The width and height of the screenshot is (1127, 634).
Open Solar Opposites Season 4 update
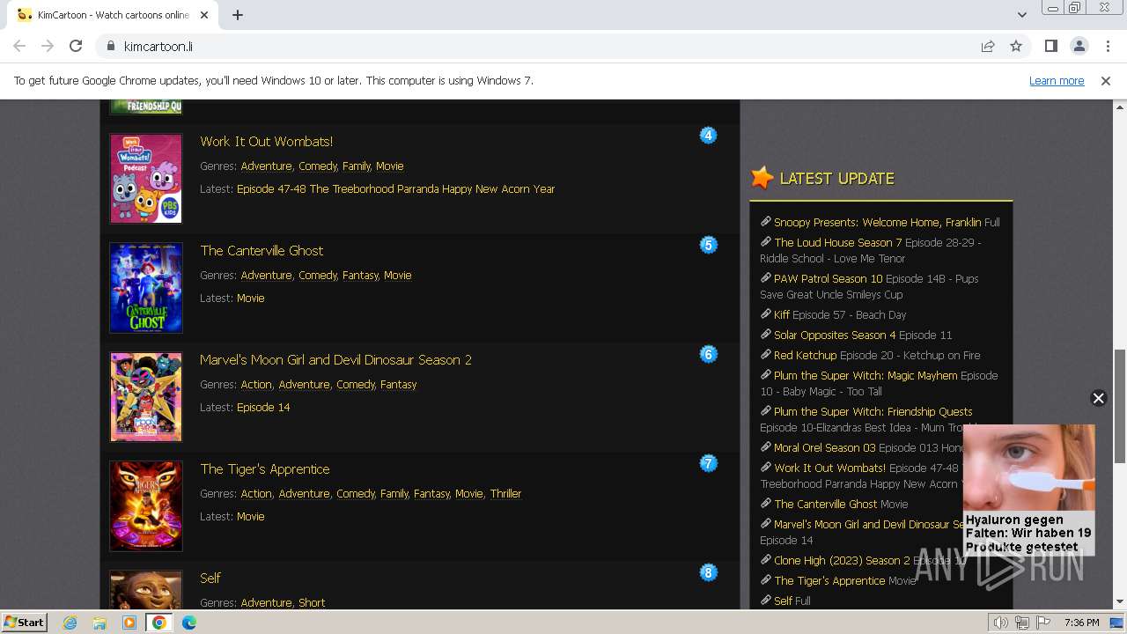click(835, 335)
